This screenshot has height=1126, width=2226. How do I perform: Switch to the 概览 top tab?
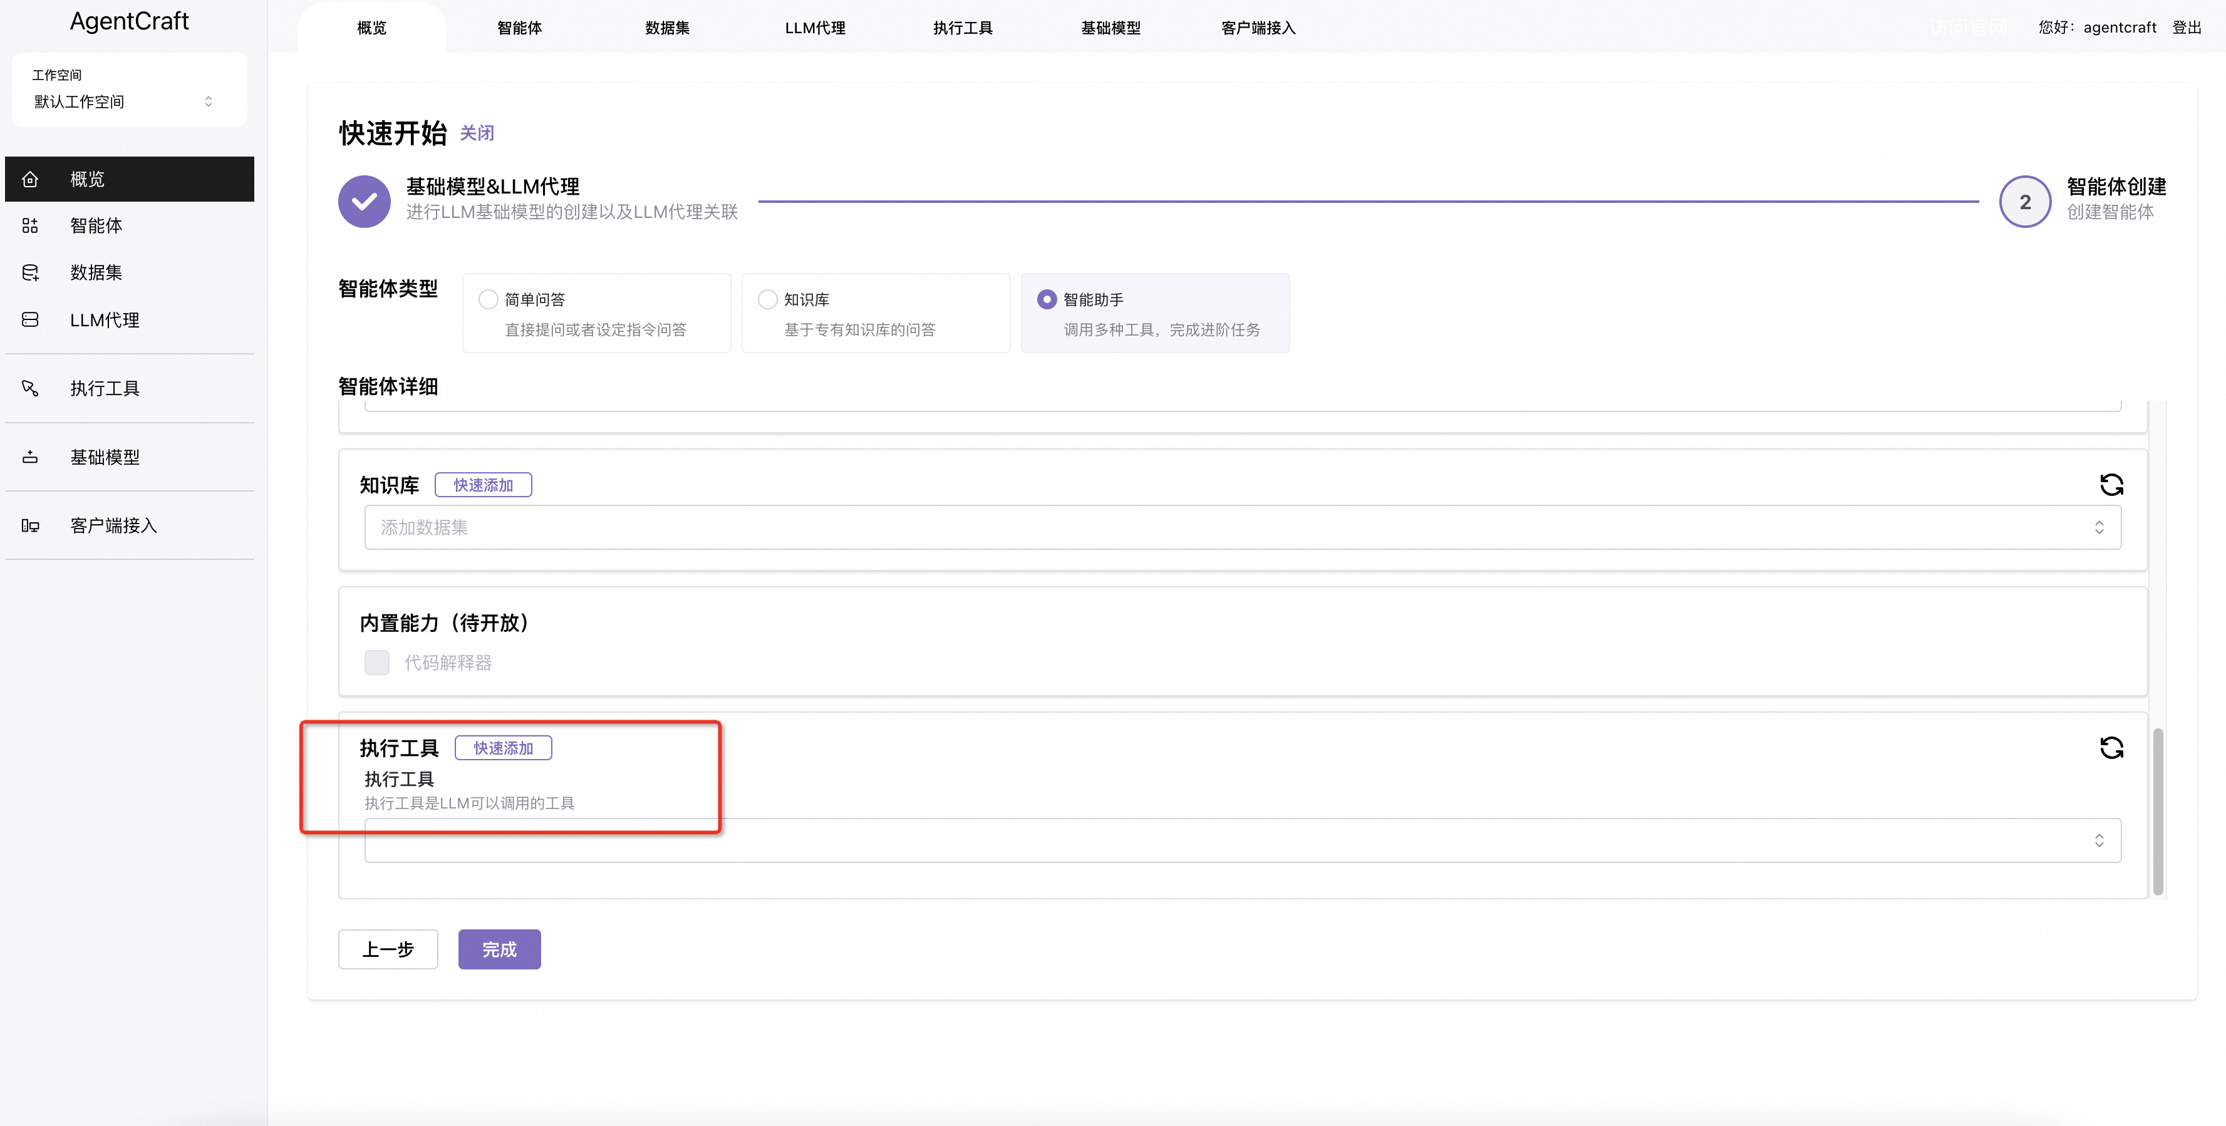[x=371, y=28]
